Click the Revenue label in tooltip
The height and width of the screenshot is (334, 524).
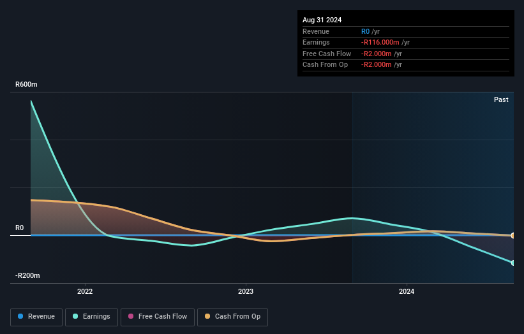[315, 31]
